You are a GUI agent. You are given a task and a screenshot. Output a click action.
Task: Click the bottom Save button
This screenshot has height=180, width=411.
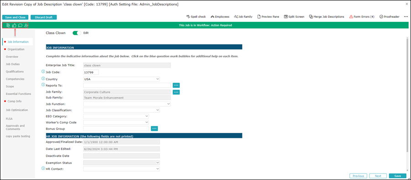[x=398, y=176]
